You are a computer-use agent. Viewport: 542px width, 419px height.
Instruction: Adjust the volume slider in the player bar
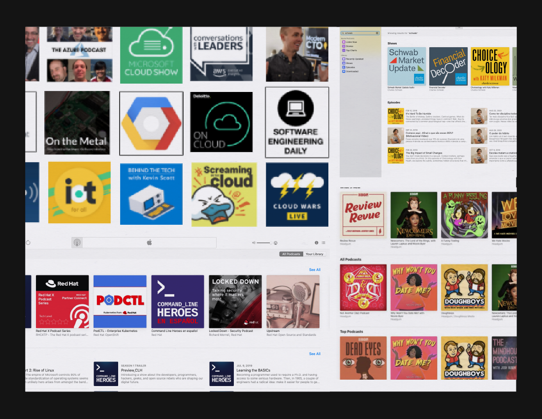[x=264, y=243]
